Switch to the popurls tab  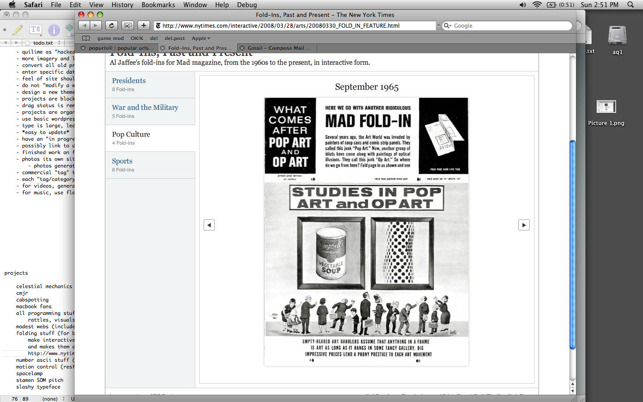coord(118,48)
